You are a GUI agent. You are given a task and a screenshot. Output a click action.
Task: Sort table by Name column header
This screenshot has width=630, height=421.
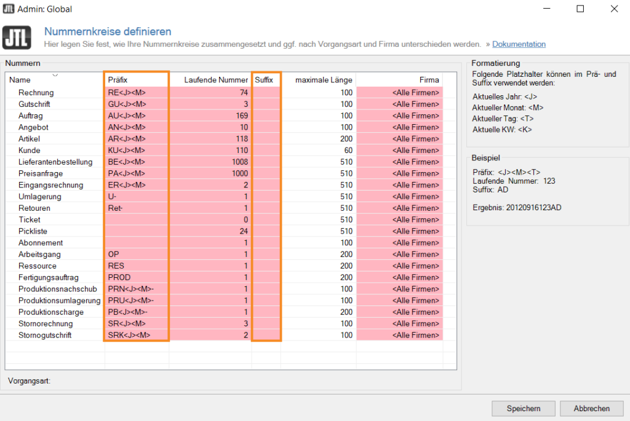click(20, 80)
